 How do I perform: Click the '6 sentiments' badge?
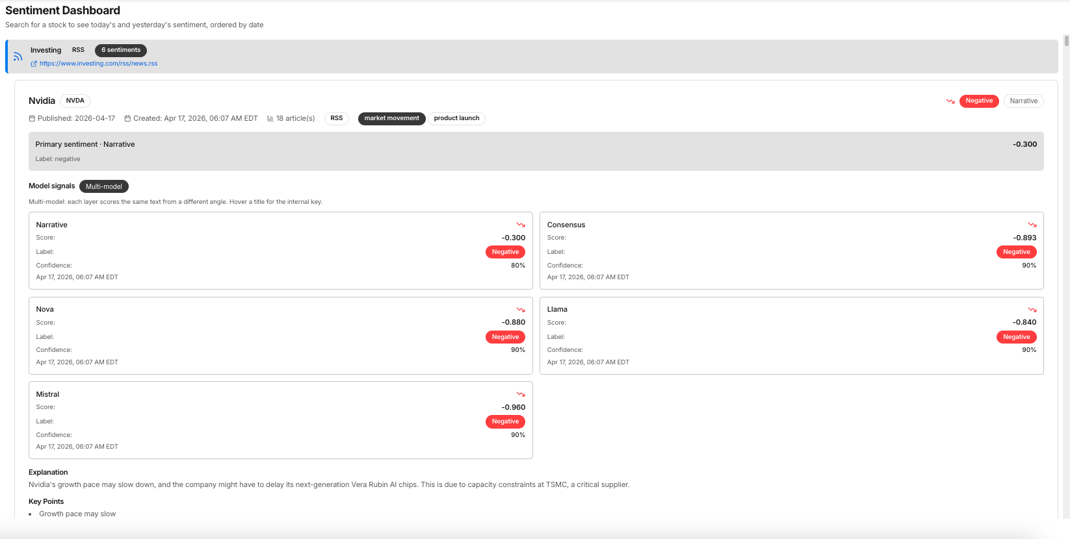(121, 50)
